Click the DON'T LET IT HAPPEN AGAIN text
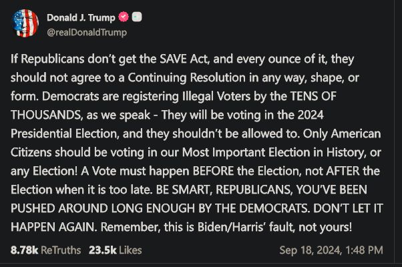402x267 pixels. pyautogui.click(x=197, y=218)
